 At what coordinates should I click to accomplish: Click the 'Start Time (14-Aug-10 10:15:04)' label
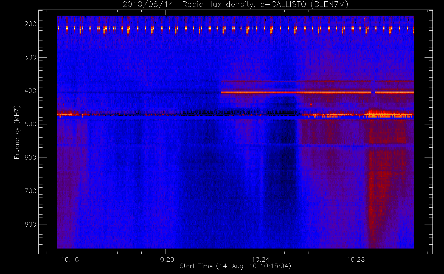pos(235,266)
